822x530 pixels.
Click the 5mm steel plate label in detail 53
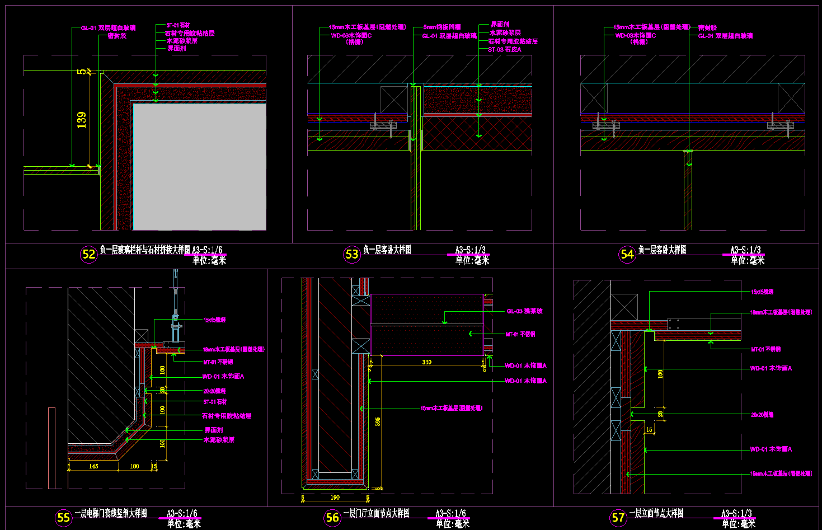(x=441, y=27)
